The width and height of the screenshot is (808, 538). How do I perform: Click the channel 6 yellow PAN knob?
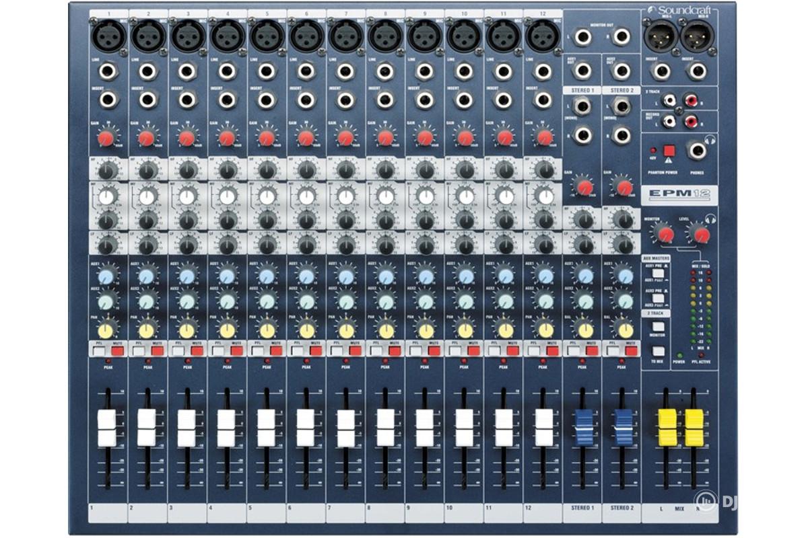click(x=306, y=330)
